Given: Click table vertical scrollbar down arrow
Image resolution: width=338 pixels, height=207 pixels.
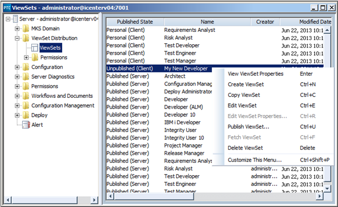Looking at the screenshot, I should [x=327, y=189].
